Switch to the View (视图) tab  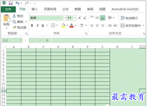102,9
